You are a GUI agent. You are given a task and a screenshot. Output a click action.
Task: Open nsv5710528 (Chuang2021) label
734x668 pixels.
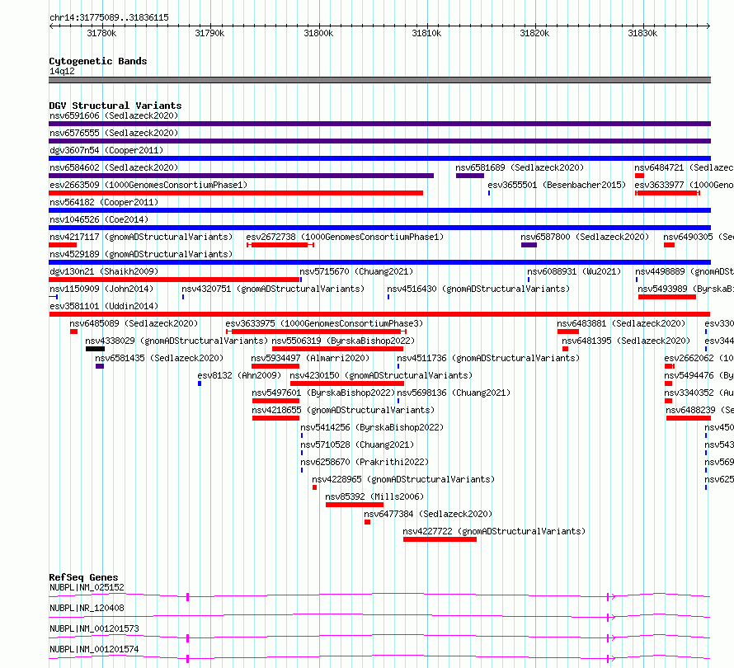click(x=357, y=445)
